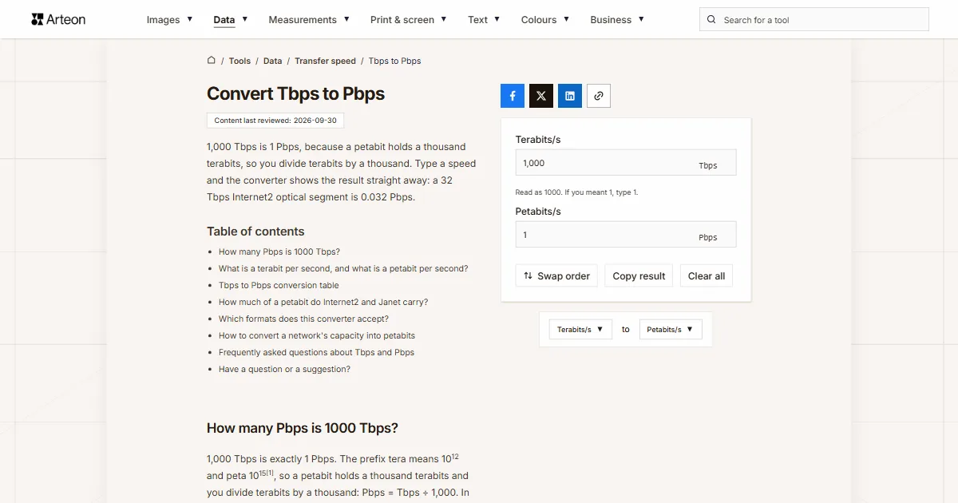Share the page on LinkedIn
The width and height of the screenshot is (958, 503).
click(570, 96)
